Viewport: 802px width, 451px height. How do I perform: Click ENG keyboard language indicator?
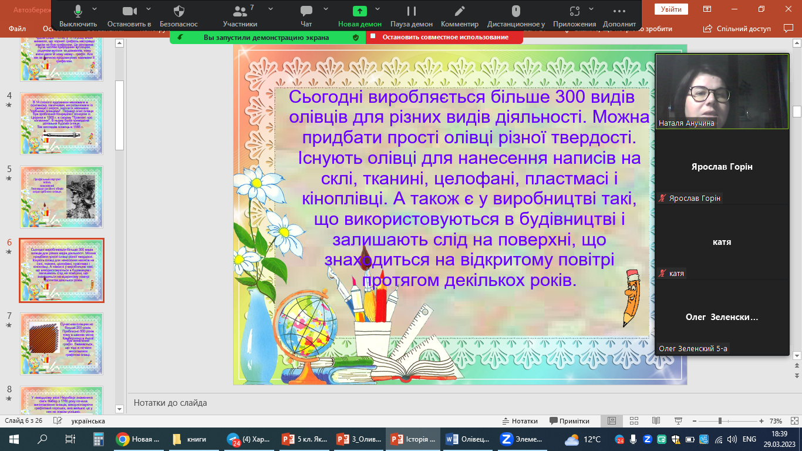[749, 439]
